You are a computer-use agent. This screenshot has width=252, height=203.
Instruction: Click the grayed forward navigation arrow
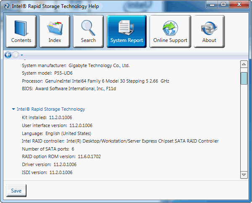coord(16,55)
